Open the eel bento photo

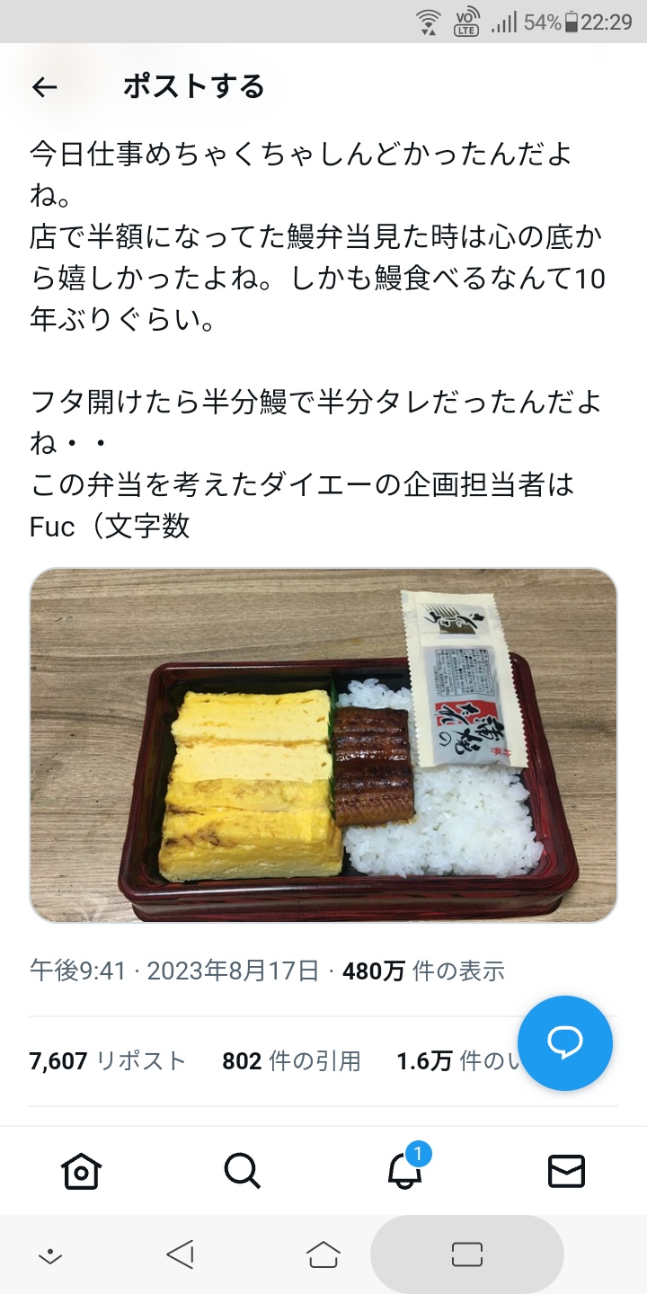pyautogui.click(x=323, y=745)
